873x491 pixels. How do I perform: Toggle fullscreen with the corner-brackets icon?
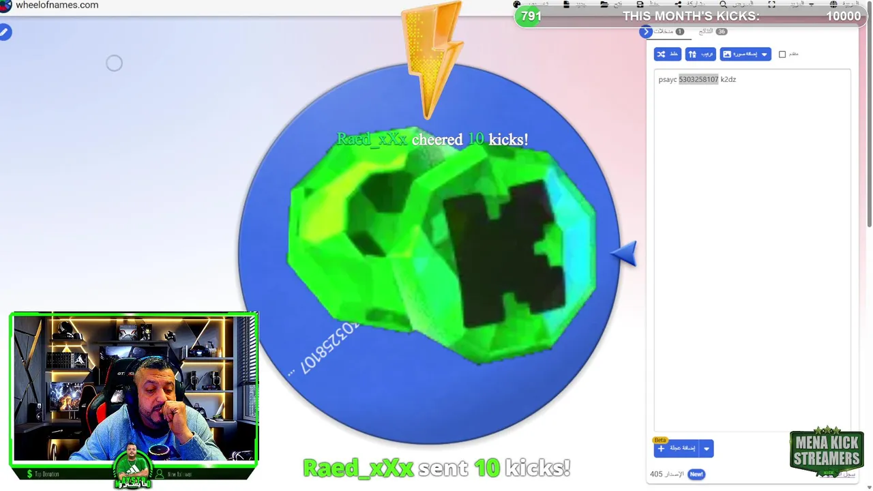click(x=771, y=5)
